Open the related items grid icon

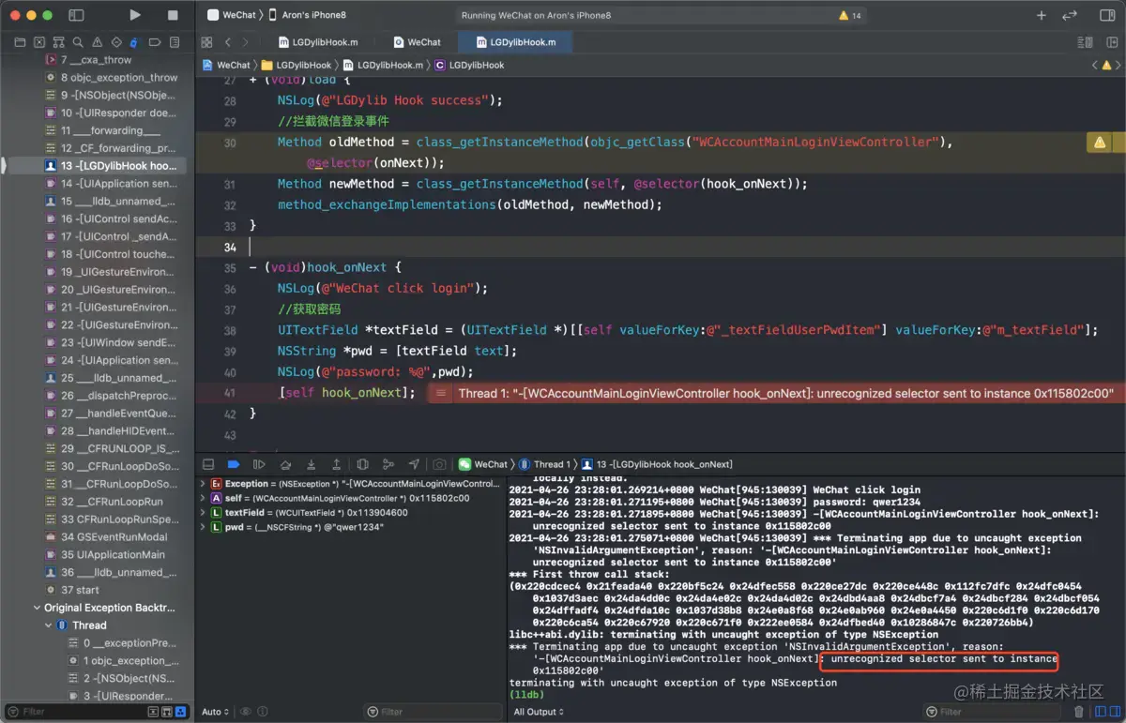(x=206, y=42)
